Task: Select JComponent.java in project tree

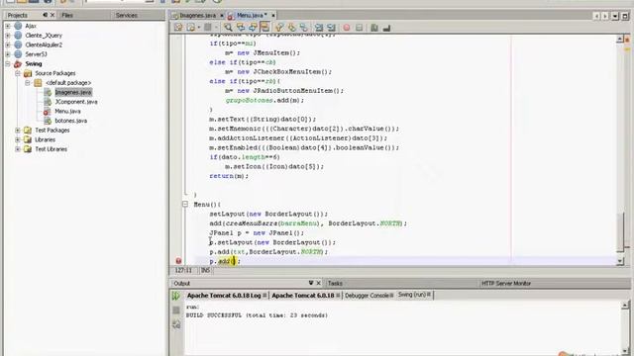Action: pos(76,102)
